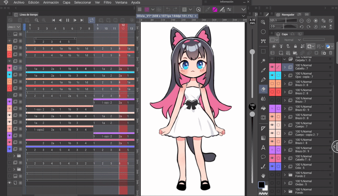Select the Eyedropper tool
The image size is (338, 196).
(x=263, y=70)
